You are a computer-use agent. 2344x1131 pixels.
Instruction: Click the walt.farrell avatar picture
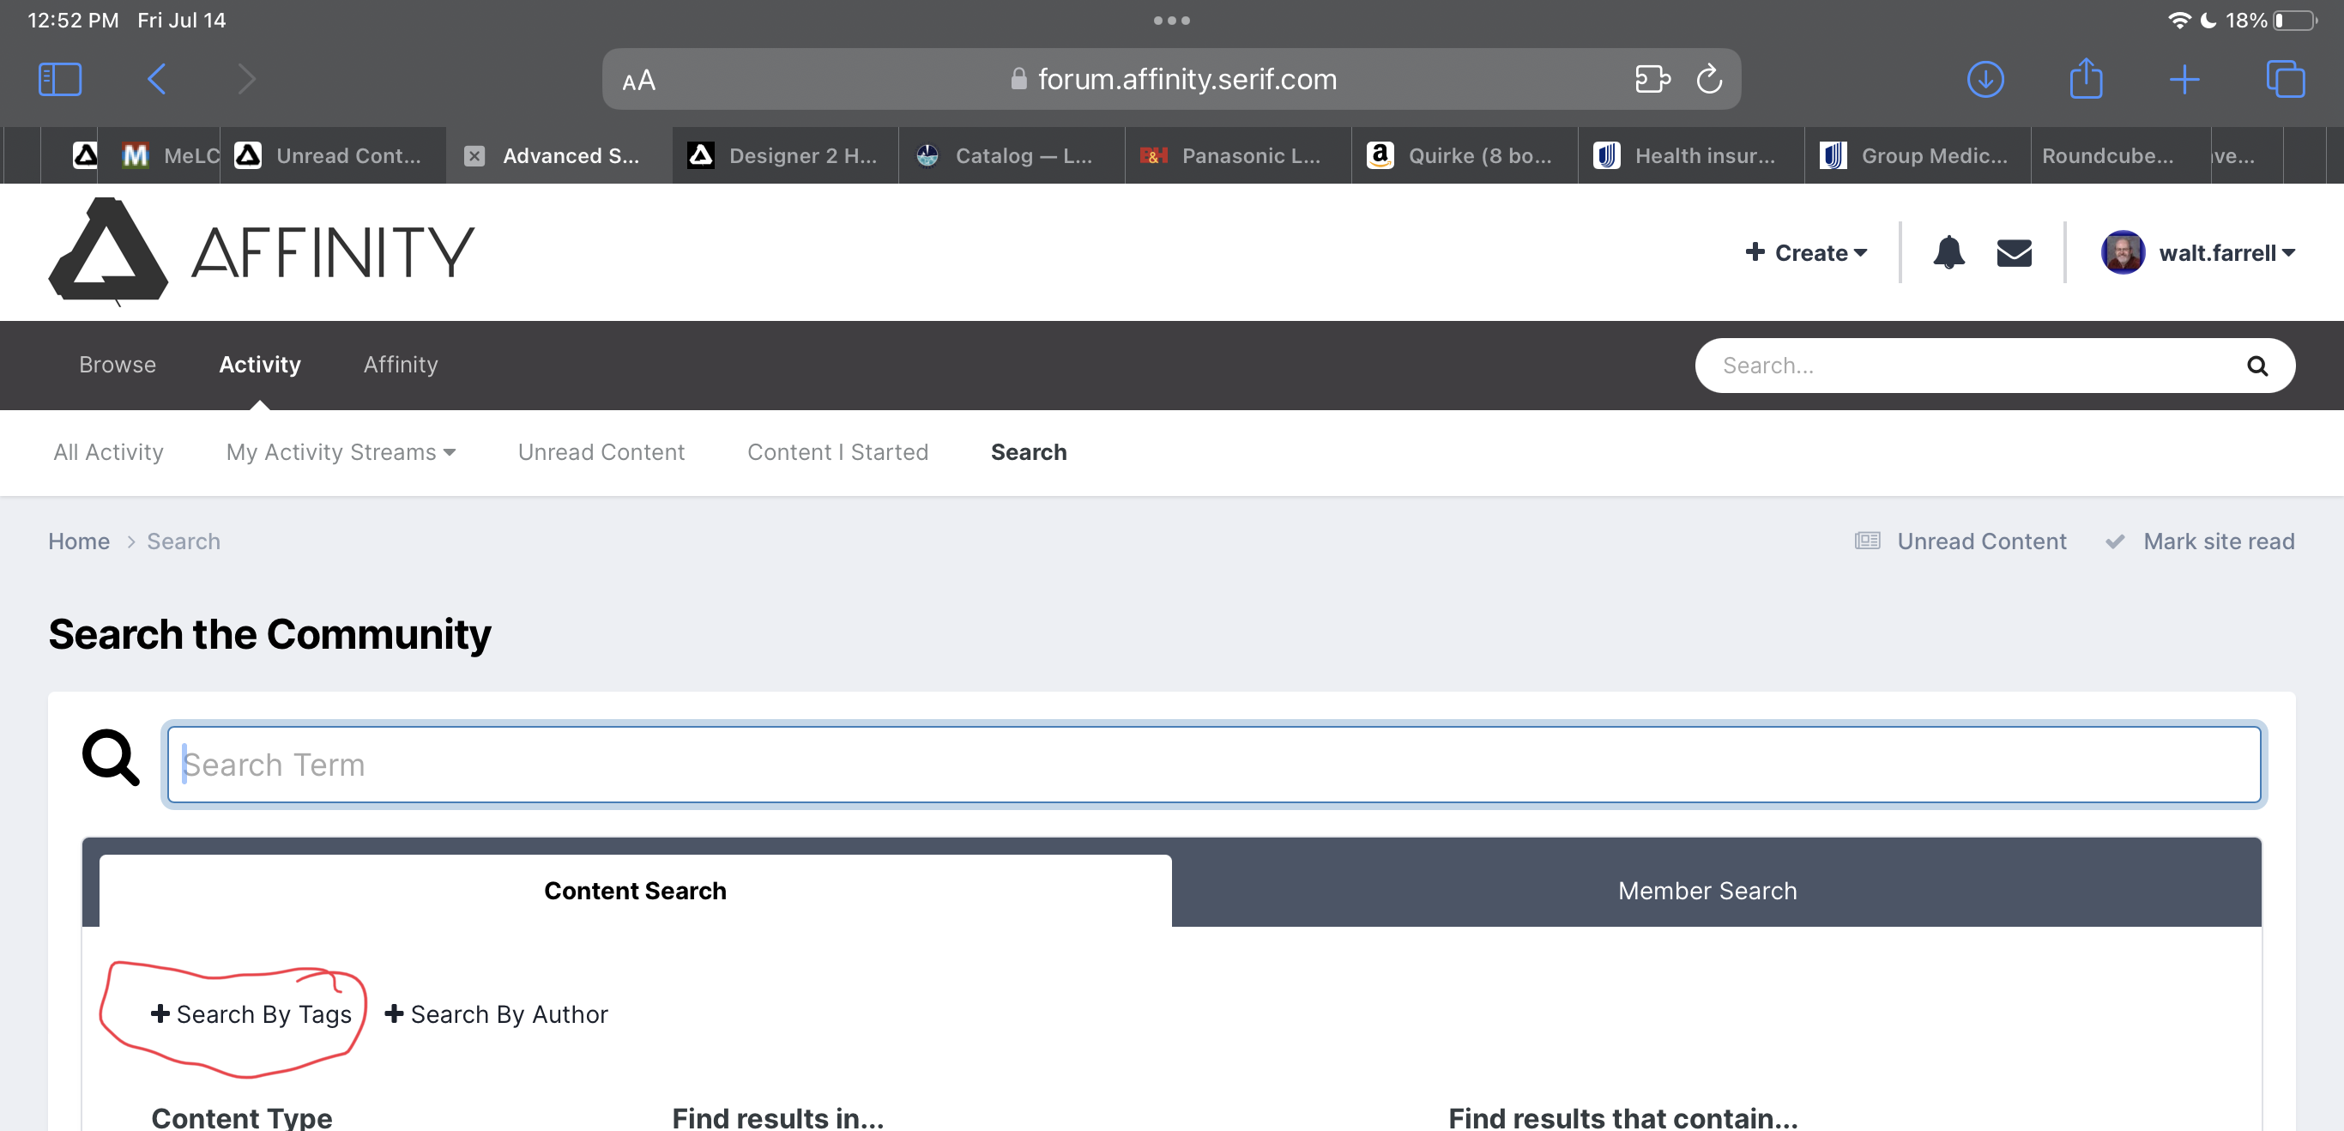click(2122, 252)
